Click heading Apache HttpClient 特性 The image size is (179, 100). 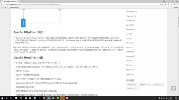coord(29,57)
